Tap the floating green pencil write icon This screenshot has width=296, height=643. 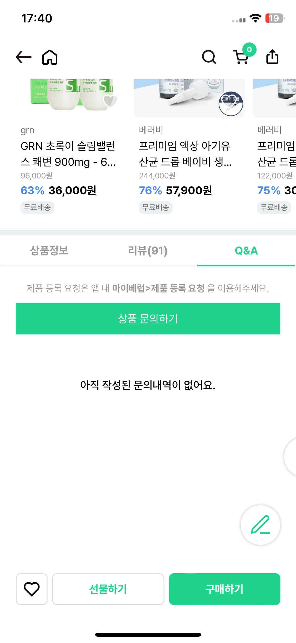click(260, 525)
